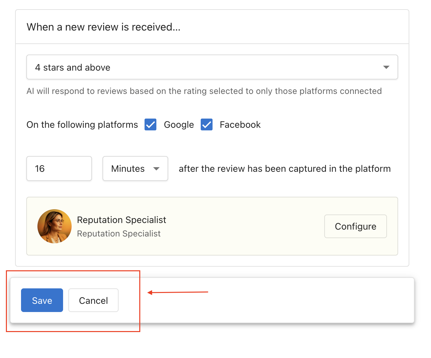Click the Save button

(42, 300)
